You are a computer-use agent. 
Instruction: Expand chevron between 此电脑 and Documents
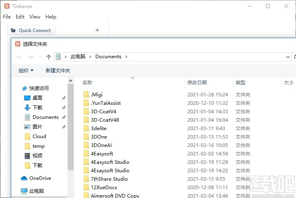[90, 57]
